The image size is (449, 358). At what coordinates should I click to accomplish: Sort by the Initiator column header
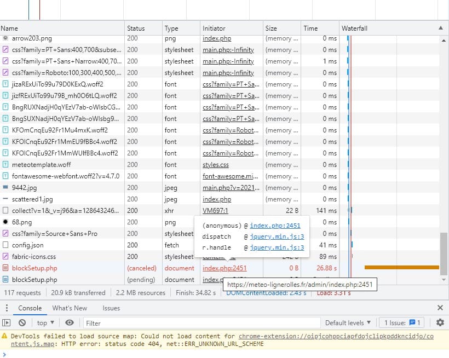tap(232, 28)
